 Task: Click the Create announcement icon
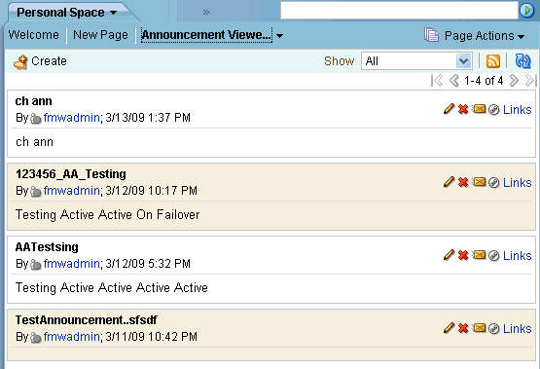click(x=20, y=62)
